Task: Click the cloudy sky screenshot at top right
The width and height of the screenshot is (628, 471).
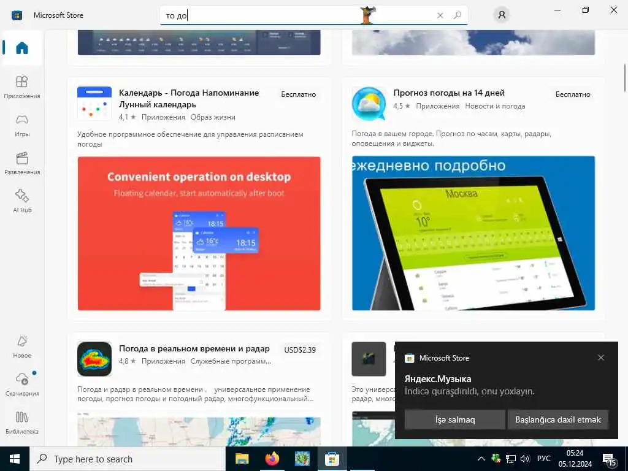Action: coord(473,42)
